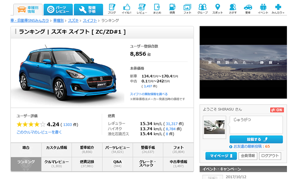Open the みんカラ+ plus icon
The height and width of the screenshot is (179, 305).
click(x=278, y=9)
